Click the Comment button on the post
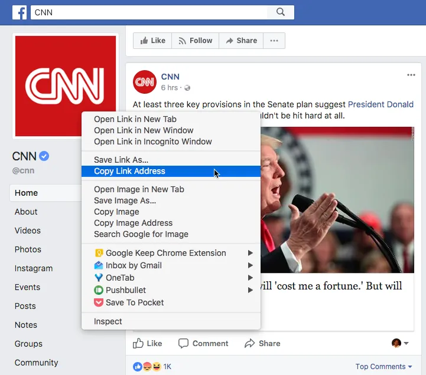The image size is (426, 375). pyautogui.click(x=203, y=343)
